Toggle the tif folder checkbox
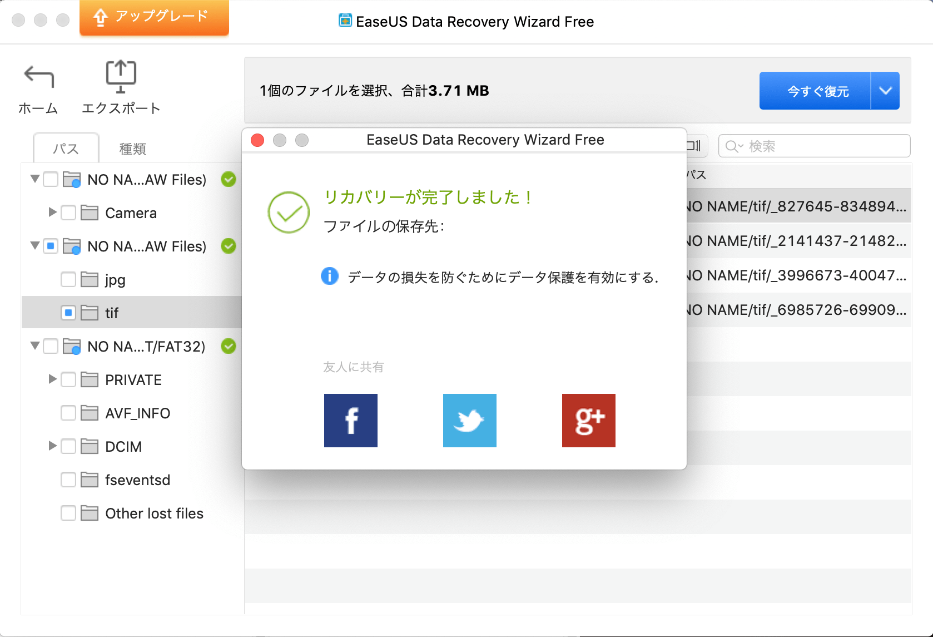This screenshot has height=637, width=933. click(68, 313)
